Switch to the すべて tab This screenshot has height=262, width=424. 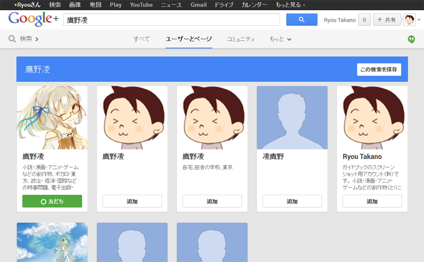(141, 39)
